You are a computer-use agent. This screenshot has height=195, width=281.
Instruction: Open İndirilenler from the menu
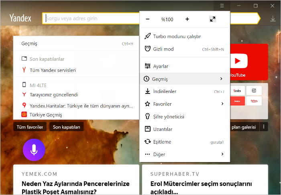[x=185, y=91]
